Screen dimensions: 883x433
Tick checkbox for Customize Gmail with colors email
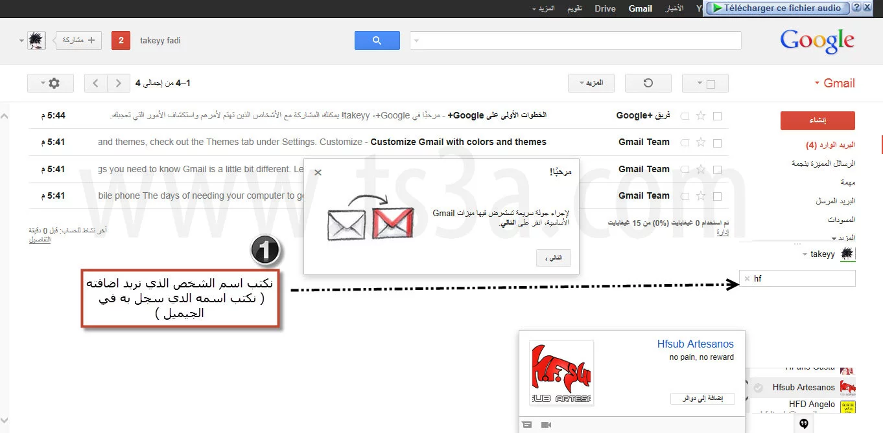(x=717, y=142)
